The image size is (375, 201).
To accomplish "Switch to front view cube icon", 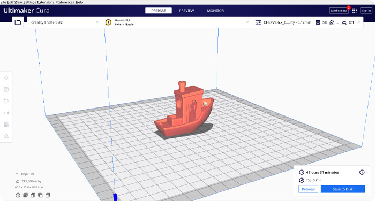I will (25, 195).
